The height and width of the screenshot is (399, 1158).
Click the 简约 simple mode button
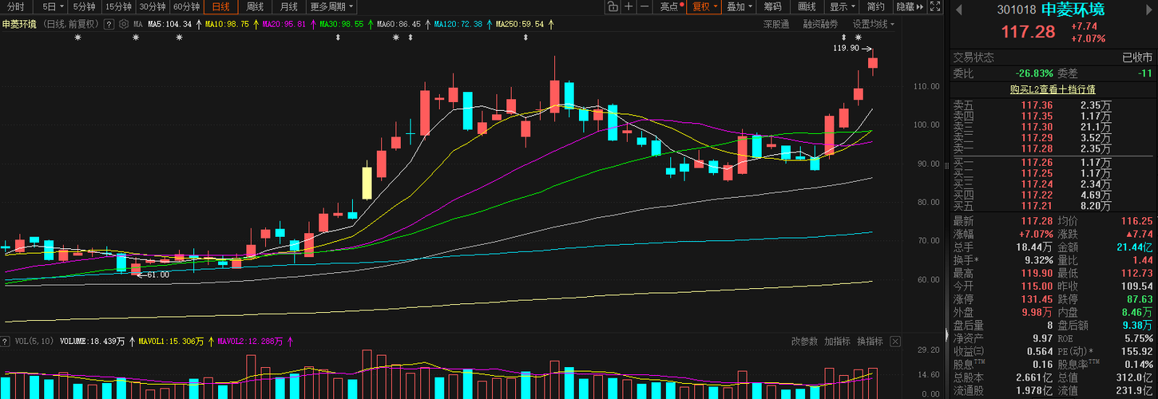coord(876,7)
